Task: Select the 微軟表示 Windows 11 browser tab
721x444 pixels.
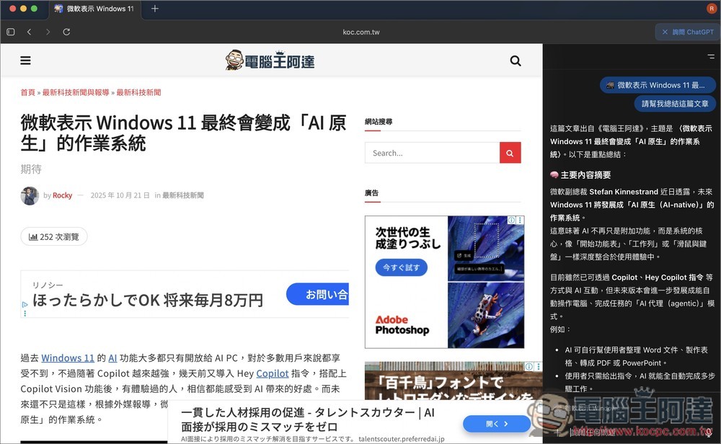Action: tap(94, 9)
